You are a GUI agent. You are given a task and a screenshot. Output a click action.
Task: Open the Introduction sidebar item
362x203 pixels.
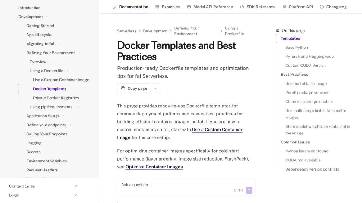pos(29,8)
